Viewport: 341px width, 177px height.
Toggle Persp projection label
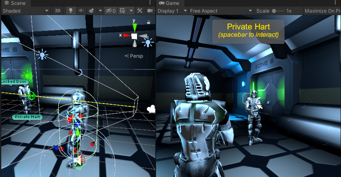[134, 56]
